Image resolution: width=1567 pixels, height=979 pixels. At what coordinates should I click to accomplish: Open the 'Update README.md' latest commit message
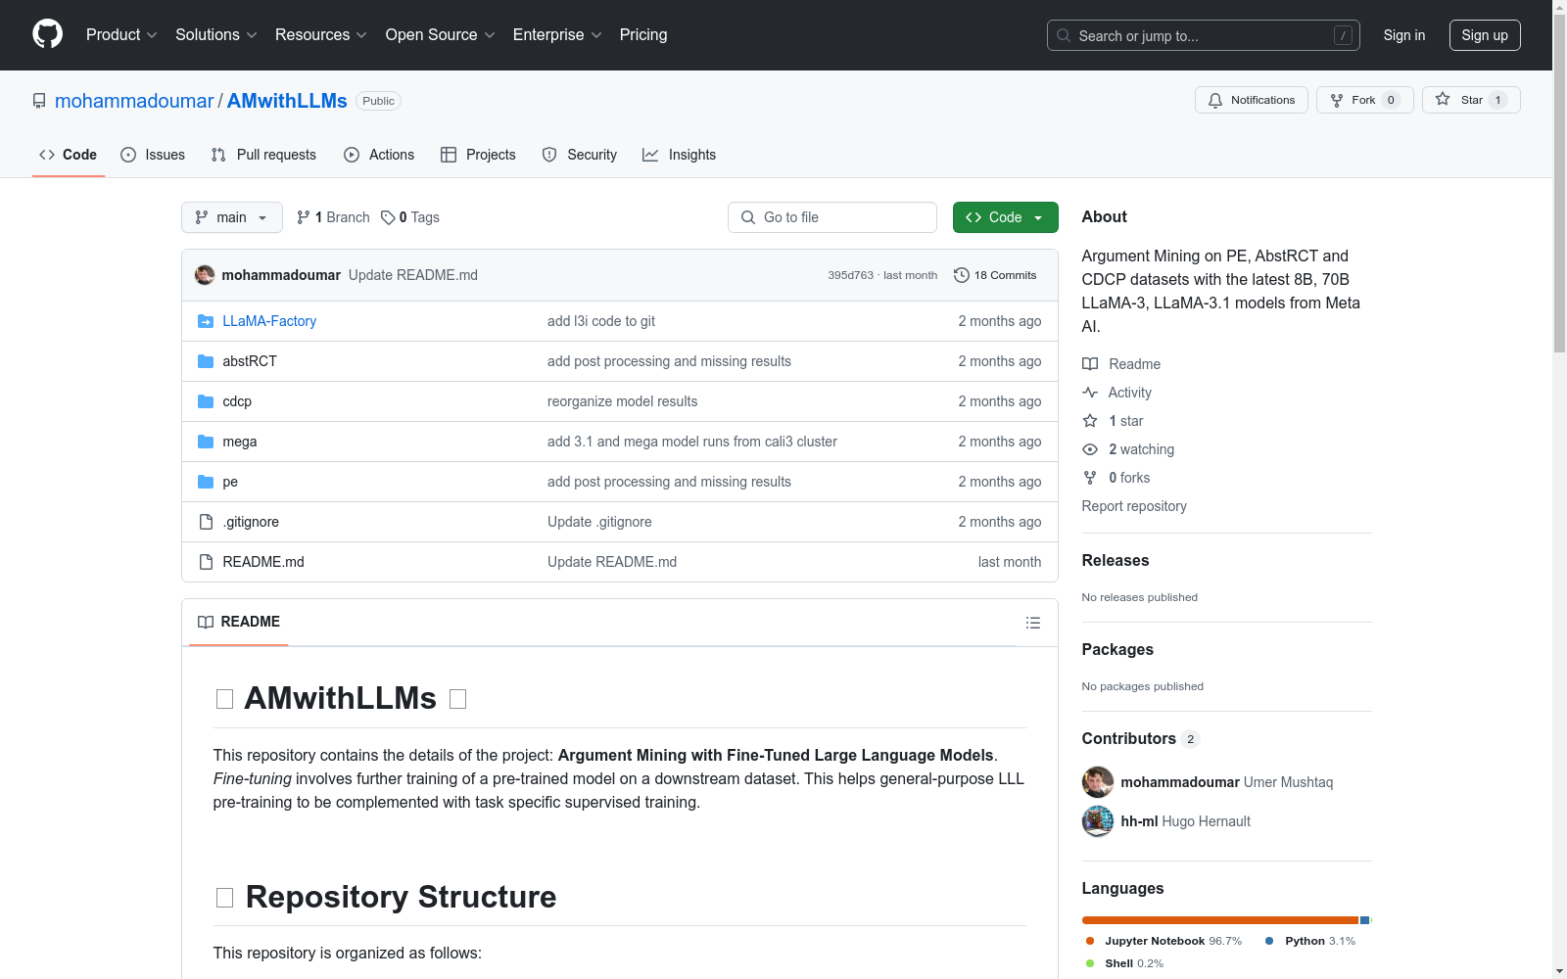413,275
